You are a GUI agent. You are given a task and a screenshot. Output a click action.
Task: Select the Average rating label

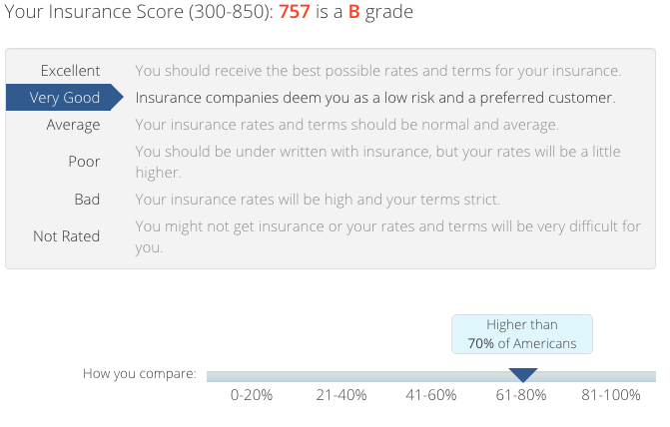(73, 125)
